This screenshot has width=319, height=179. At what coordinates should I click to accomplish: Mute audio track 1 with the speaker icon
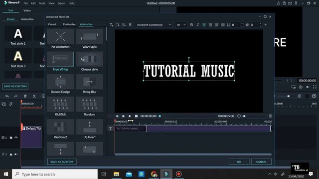pyautogui.click(x=16, y=154)
